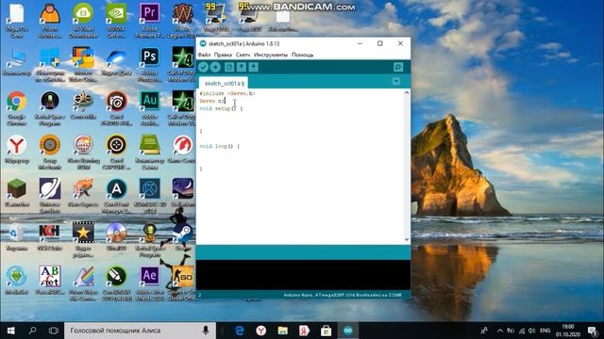604x339 pixels.
Task: Click the Verify checkmark button in Arduino toolbar
Action: pos(203,67)
